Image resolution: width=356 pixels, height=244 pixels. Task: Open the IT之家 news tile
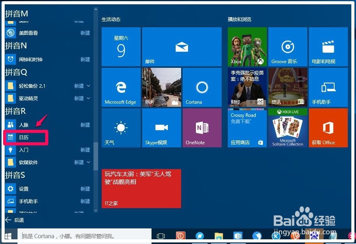(141, 189)
